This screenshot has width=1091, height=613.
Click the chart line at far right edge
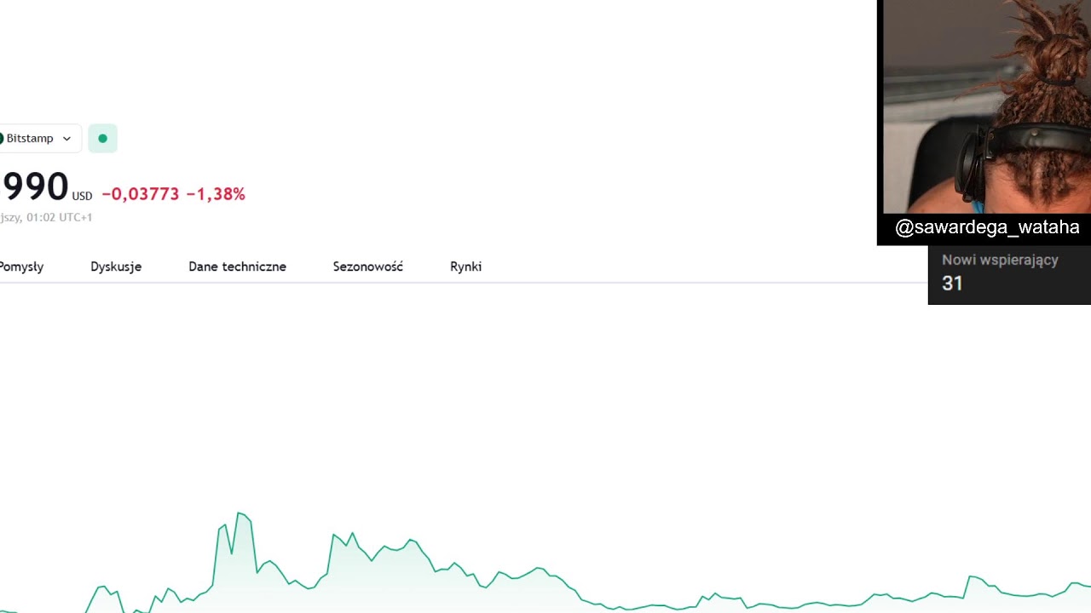(x=1082, y=584)
